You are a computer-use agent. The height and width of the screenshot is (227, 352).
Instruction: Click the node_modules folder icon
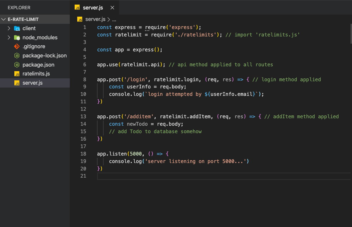click(17, 38)
